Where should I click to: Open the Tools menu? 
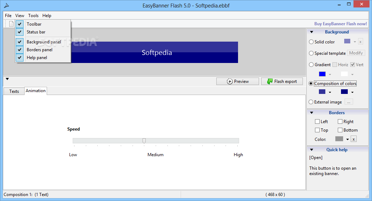(x=33, y=16)
